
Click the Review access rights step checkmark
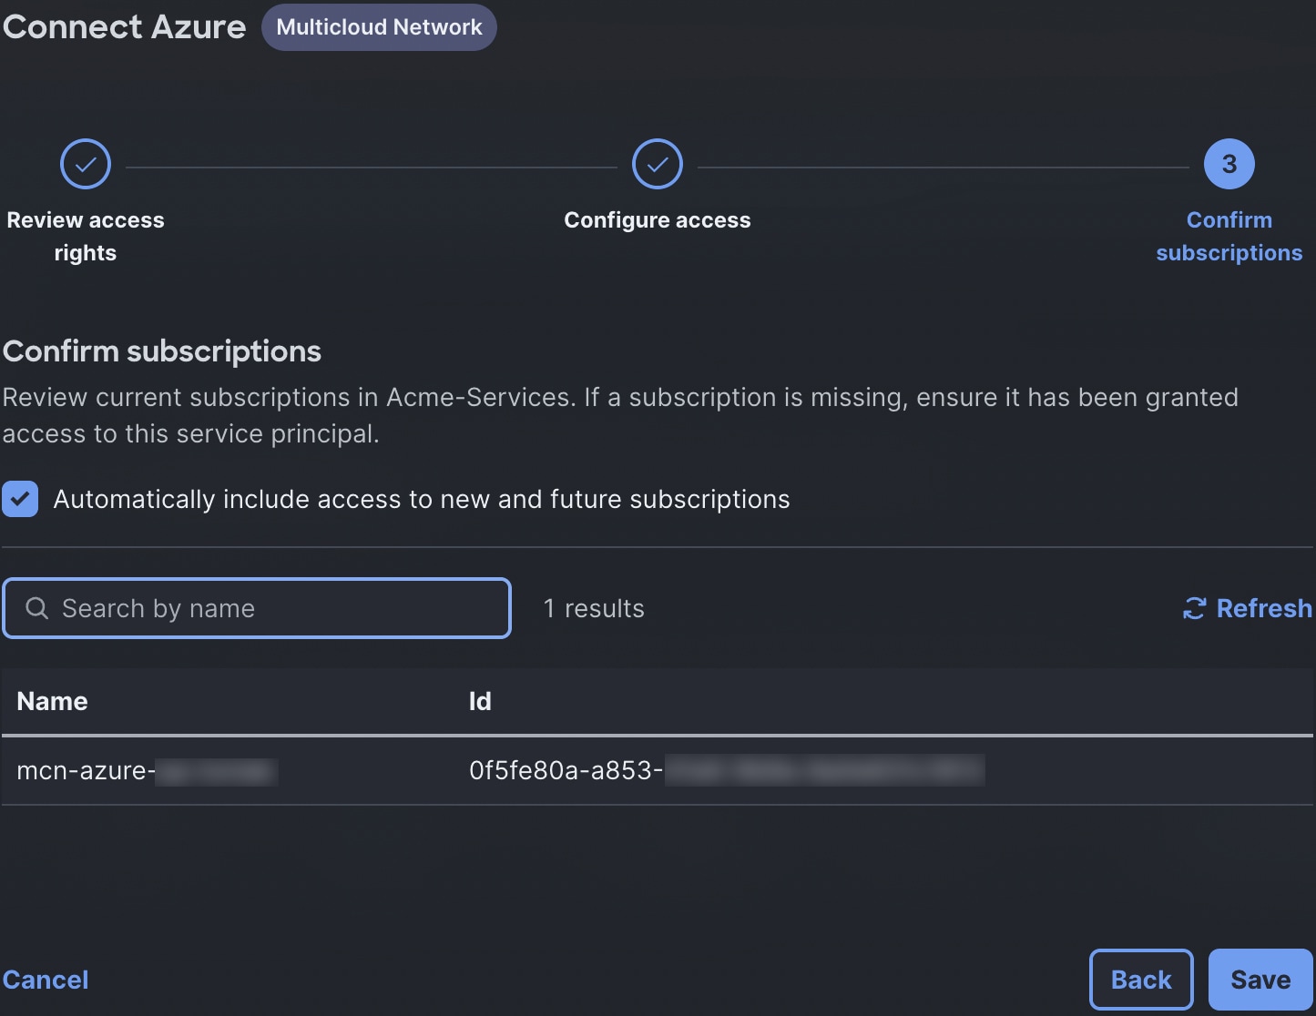86,165
